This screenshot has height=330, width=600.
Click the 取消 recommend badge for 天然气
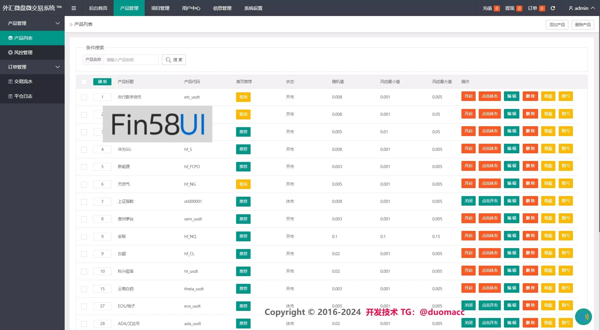(x=243, y=184)
